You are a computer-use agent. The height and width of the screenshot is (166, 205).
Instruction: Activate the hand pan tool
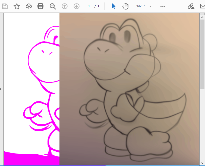125,6
